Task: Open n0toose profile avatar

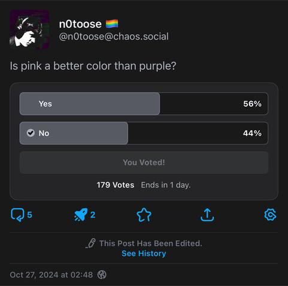Action: tap(29, 29)
